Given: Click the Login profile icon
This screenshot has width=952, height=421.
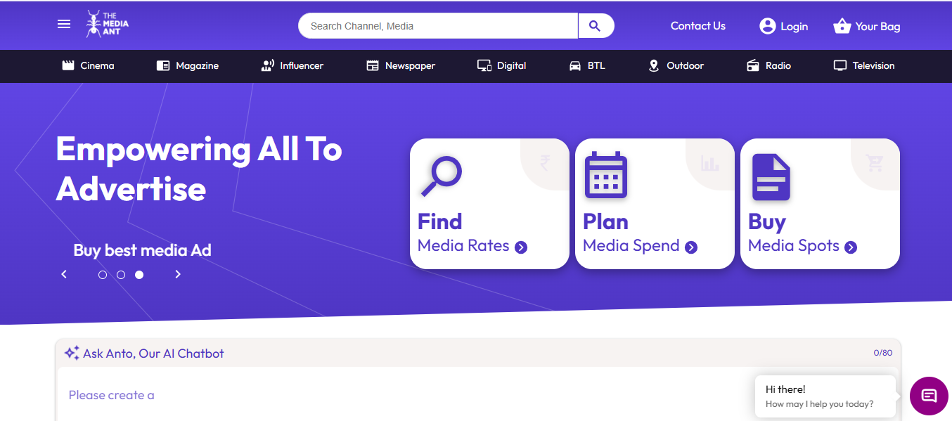Looking at the screenshot, I should (x=767, y=26).
